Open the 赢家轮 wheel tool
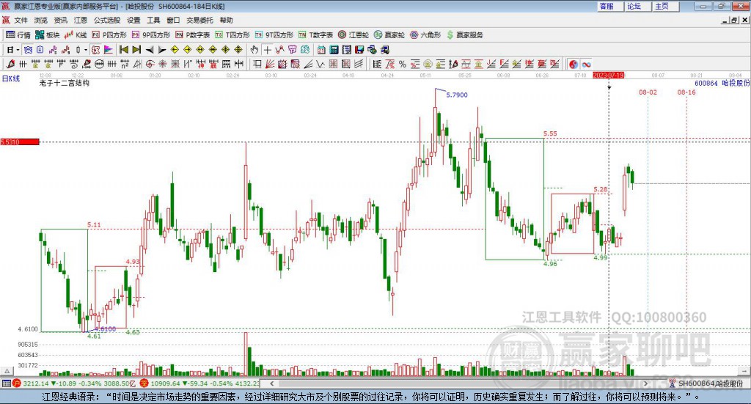This screenshot has height=404, width=751. 389,35
